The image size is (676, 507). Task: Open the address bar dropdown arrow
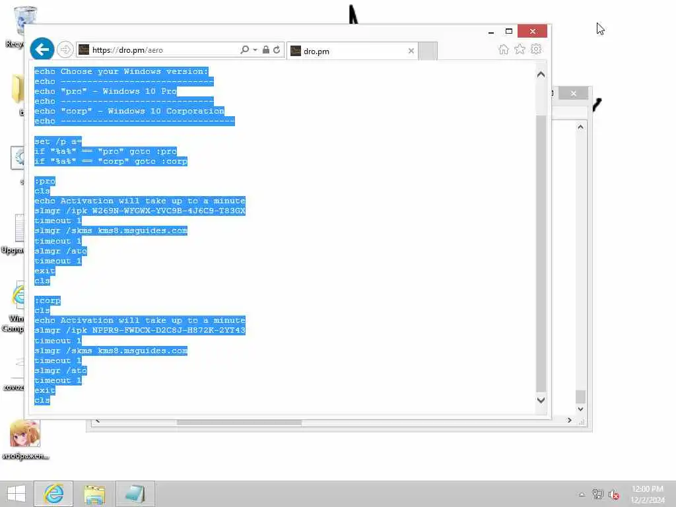pos(255,50)
